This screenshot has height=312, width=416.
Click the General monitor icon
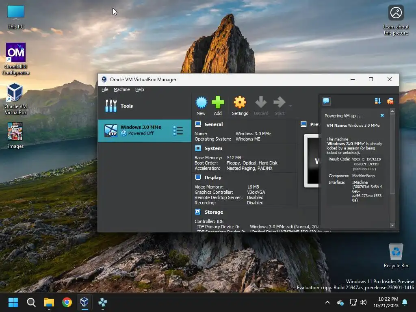click(x=198, y=124)
